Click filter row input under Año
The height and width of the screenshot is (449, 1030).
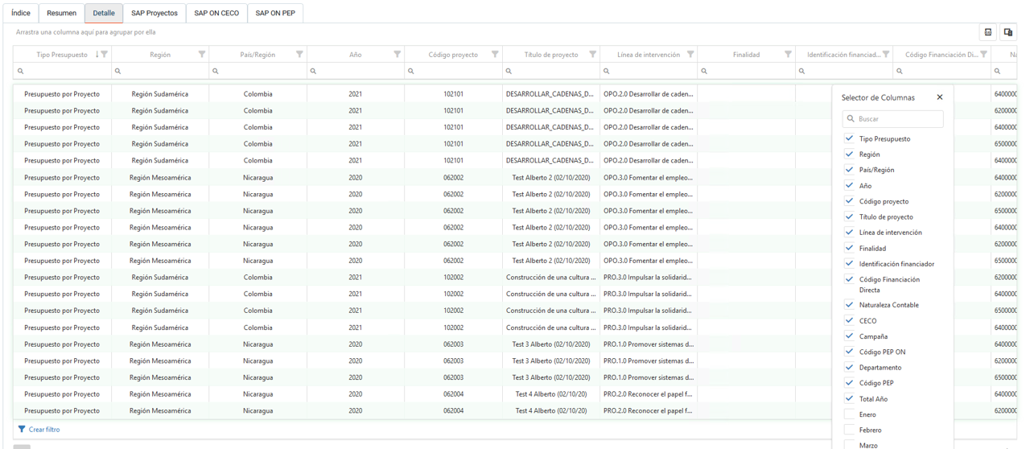pyautogui.click(x=355, y=71)
